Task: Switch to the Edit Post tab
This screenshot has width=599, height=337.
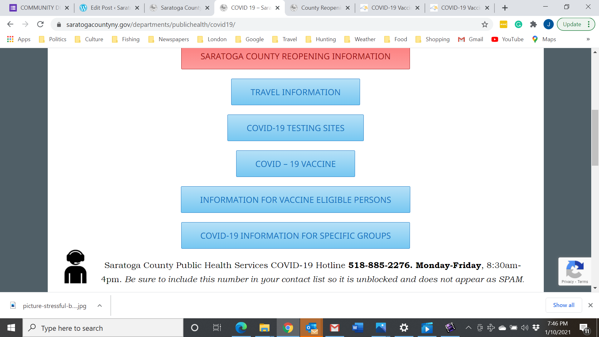Action: click(110, 8)
